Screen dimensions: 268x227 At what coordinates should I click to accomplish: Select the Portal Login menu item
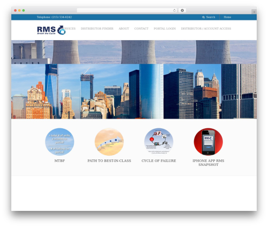[165, 28]
